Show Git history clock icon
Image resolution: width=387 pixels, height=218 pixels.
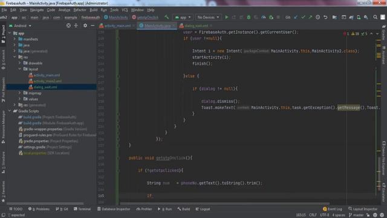click(x=318, y=18)
